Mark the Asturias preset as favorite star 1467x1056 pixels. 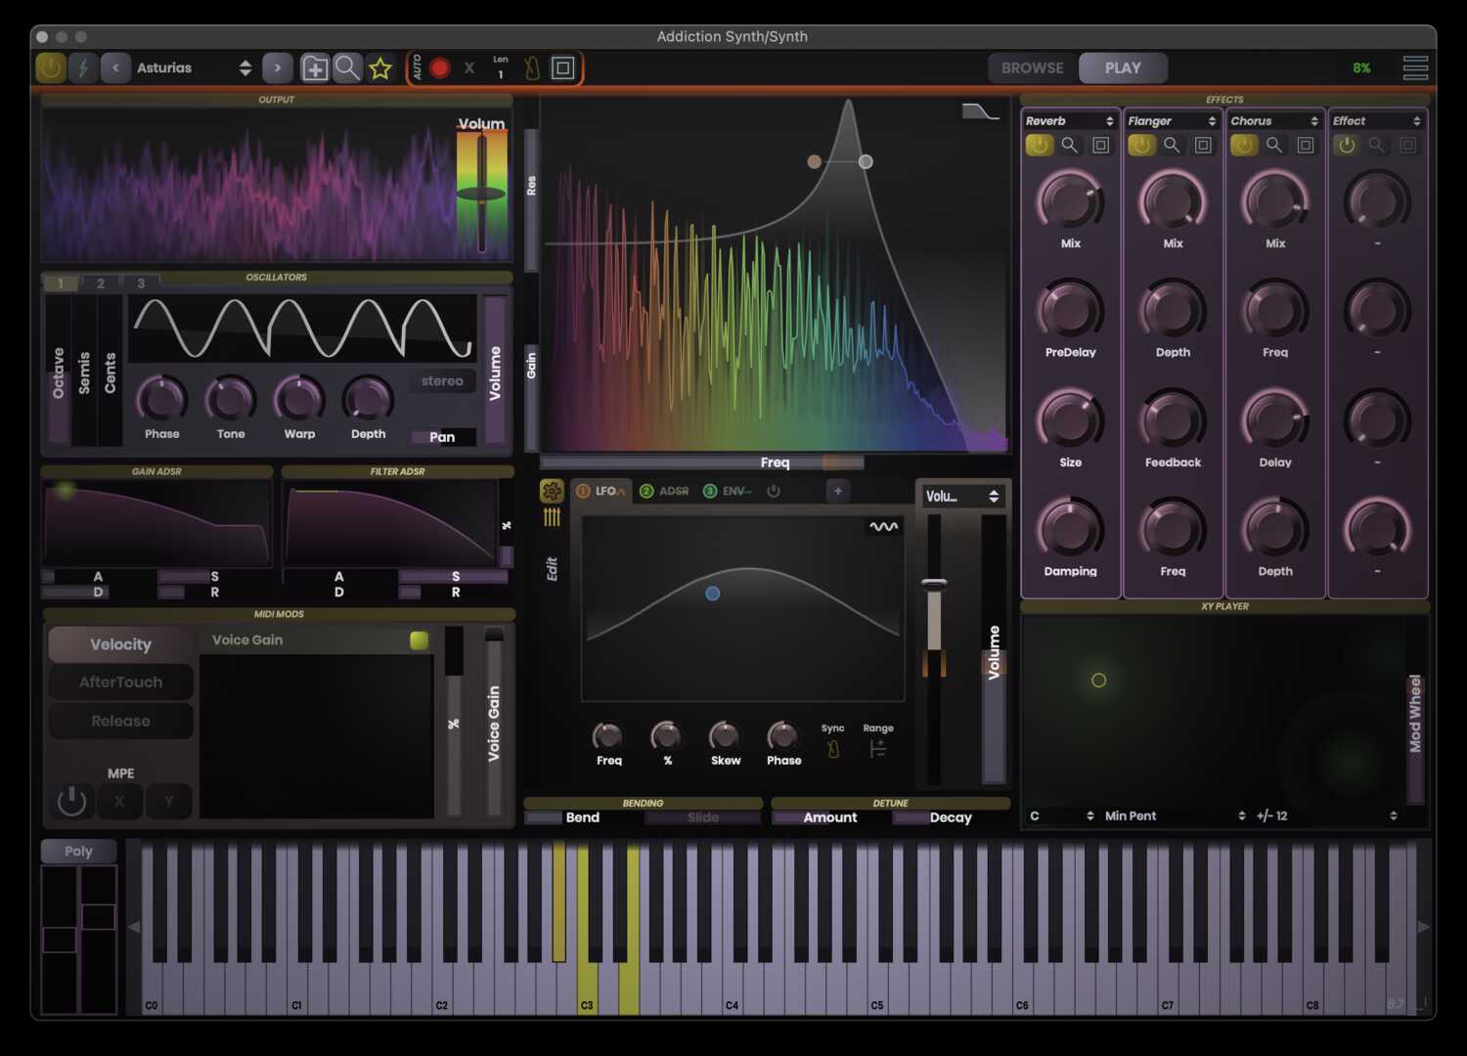380,67
